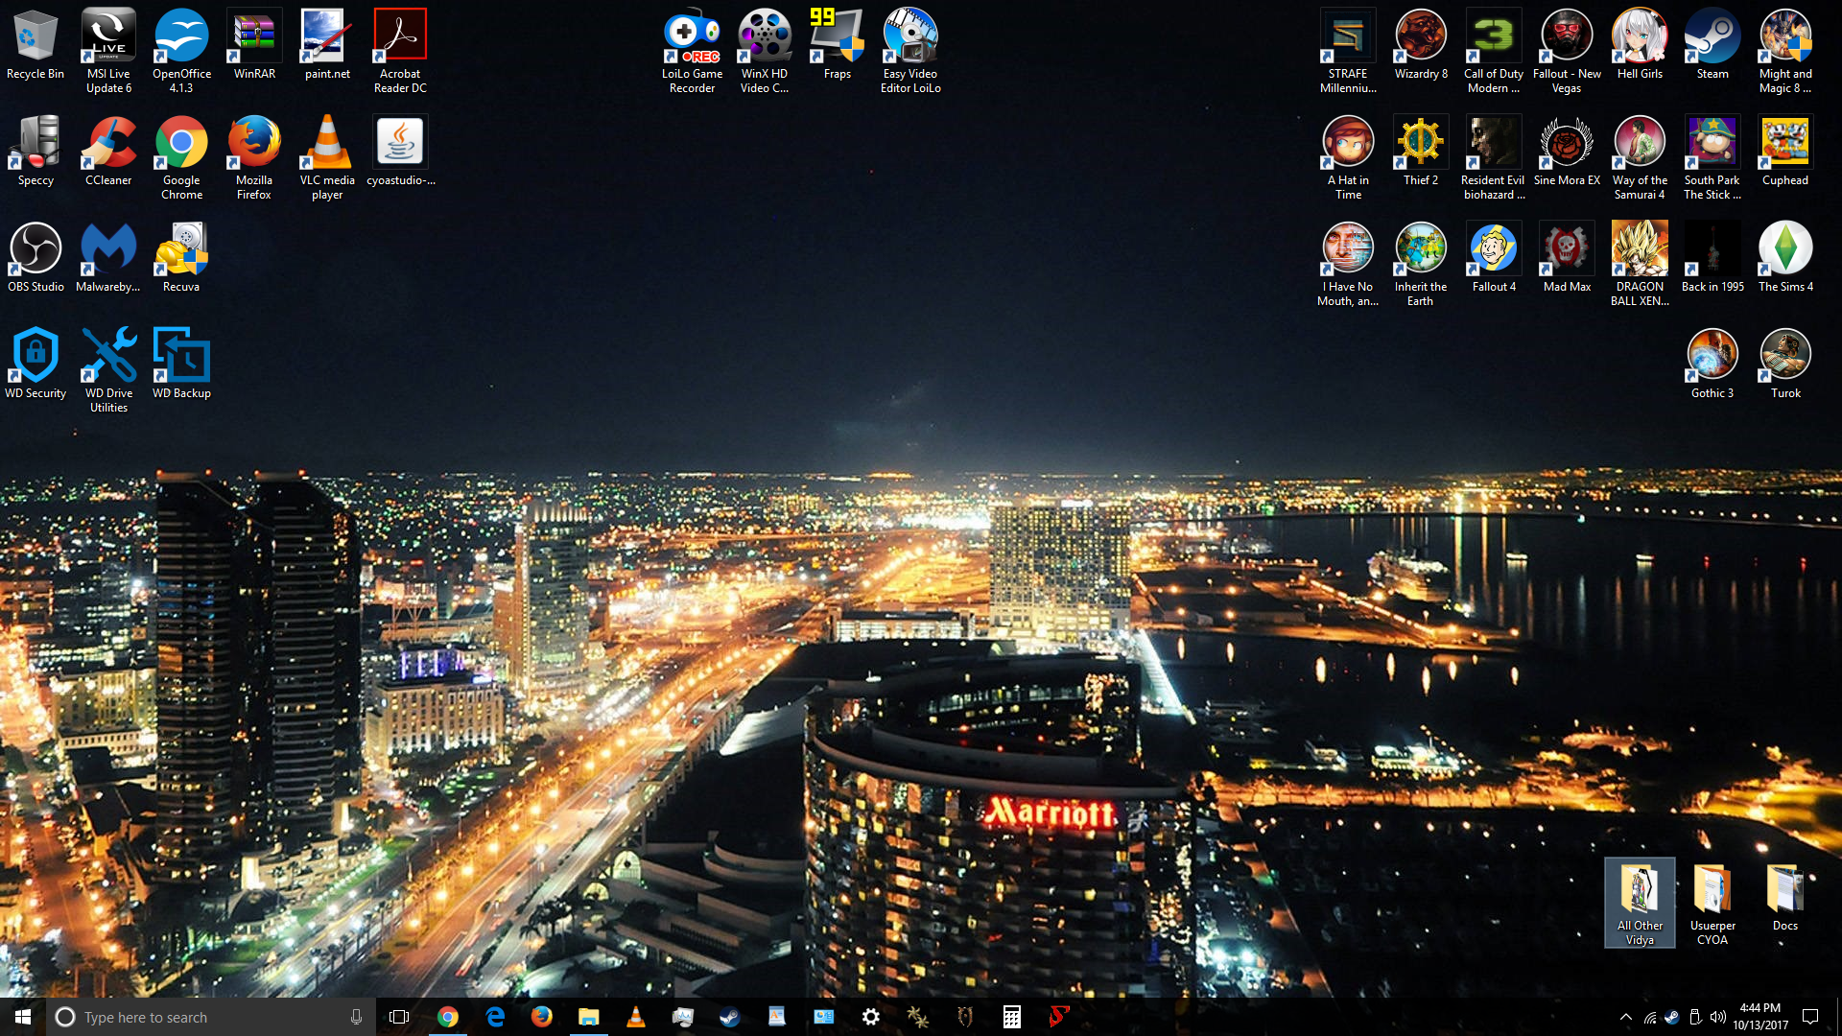Open Task View from the taskbar
Image resolution: width=1842 pixels, height=1036 pixels.
coord(399,1017)
